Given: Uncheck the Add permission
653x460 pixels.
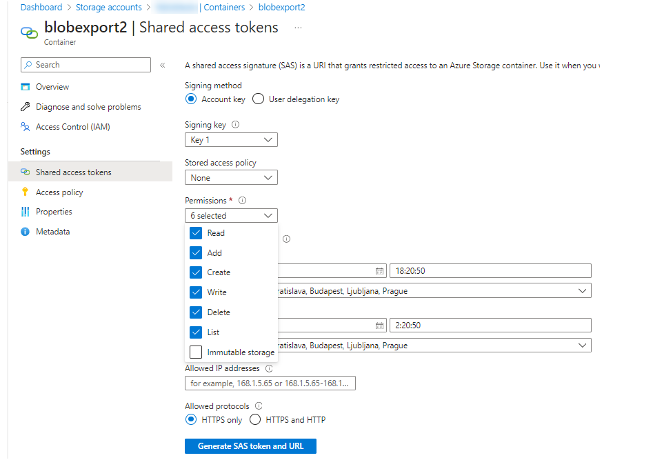Looking at the screenshot, I should [x=196, y=252].
